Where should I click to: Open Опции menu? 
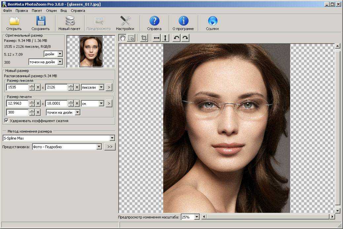(51, 11)
